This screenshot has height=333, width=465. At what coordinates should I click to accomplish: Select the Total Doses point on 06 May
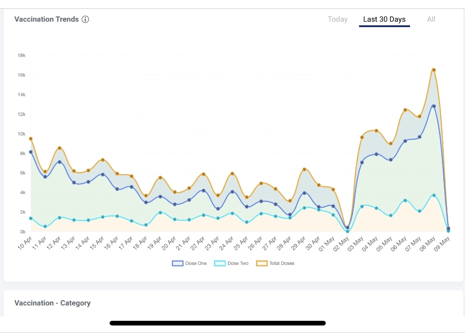(405, 110)
